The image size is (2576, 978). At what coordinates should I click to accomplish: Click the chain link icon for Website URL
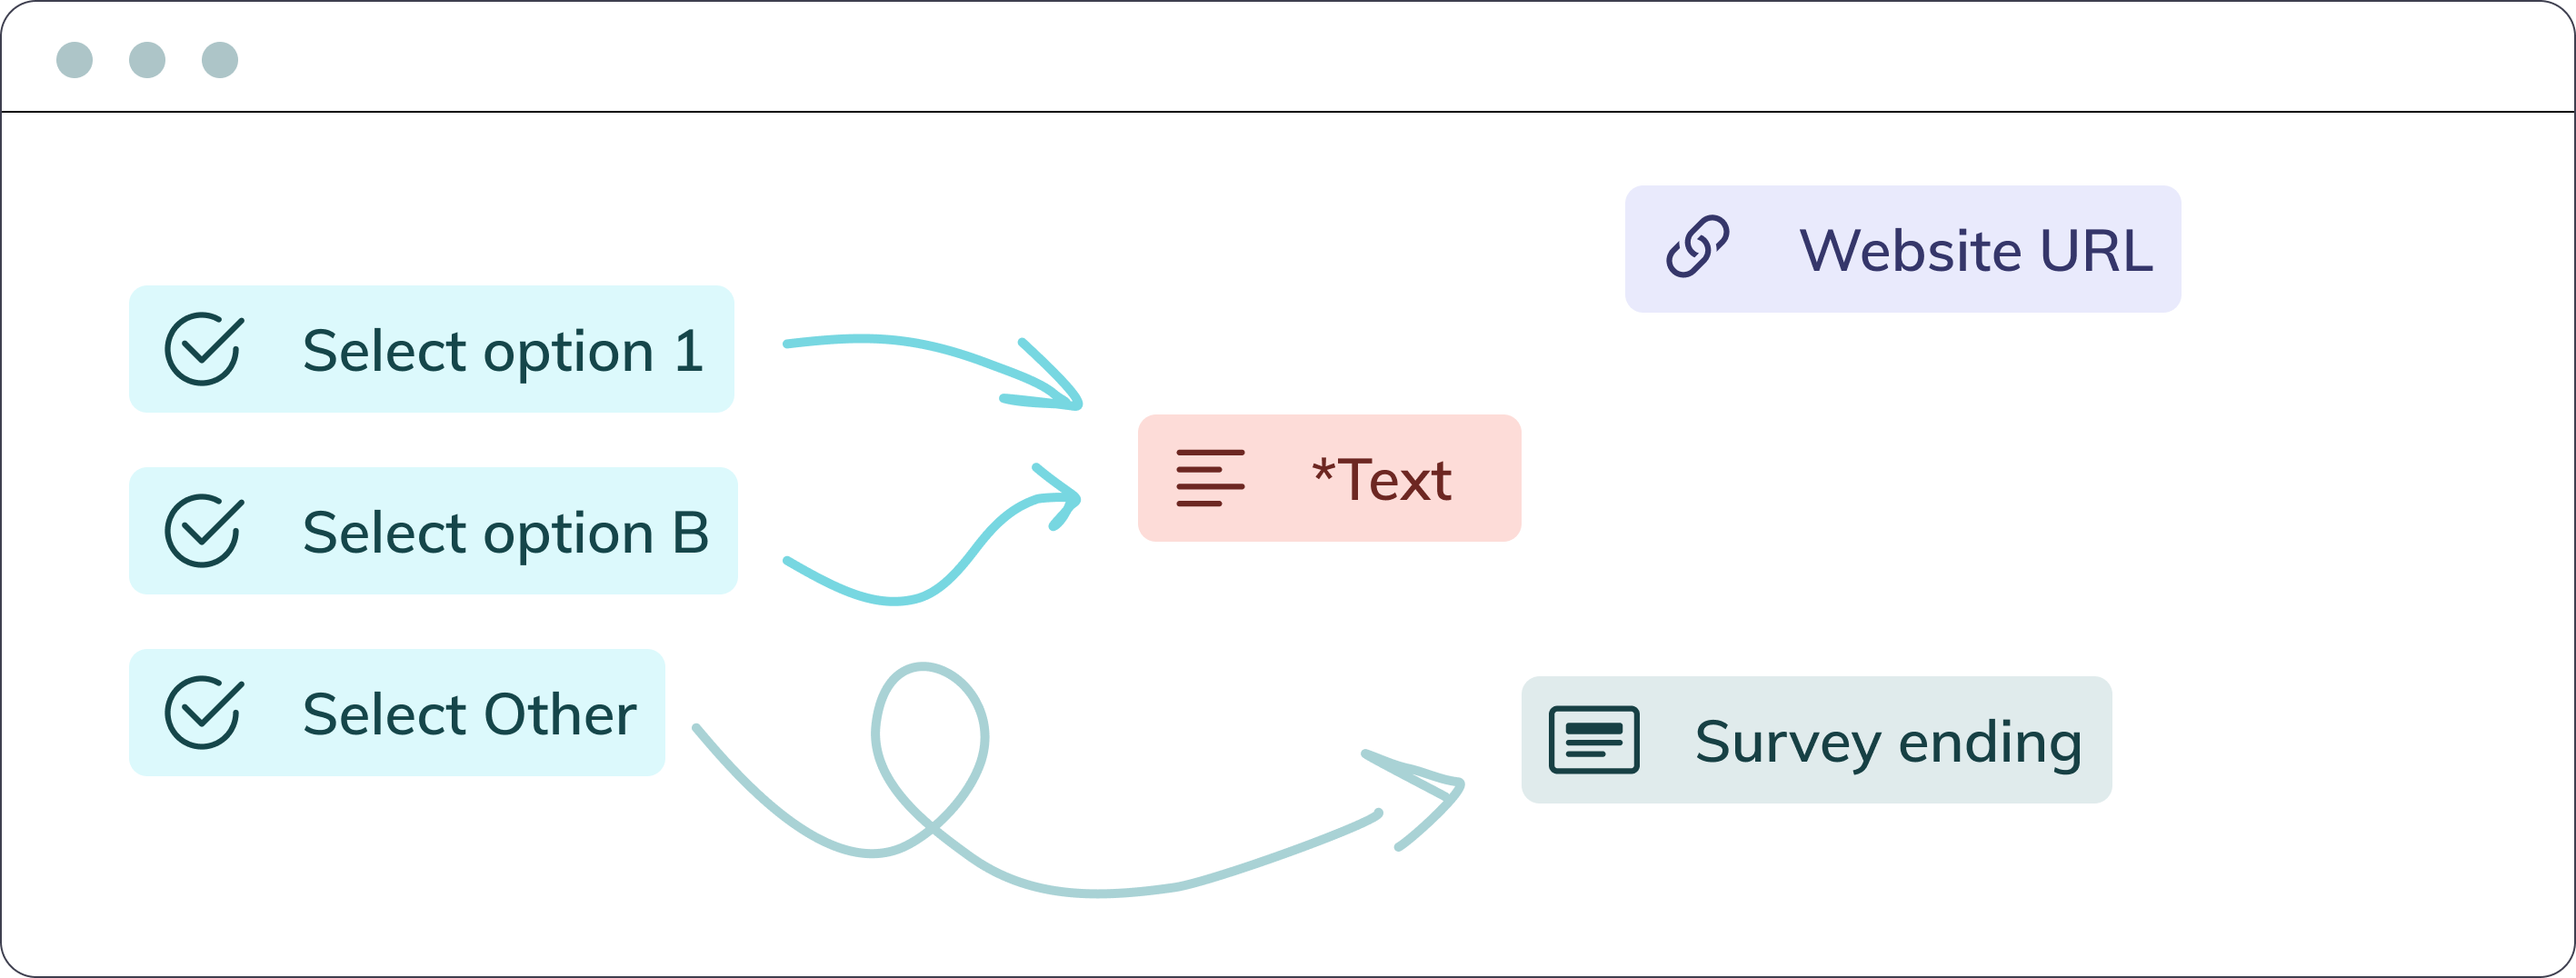(x=1697, y=247)
